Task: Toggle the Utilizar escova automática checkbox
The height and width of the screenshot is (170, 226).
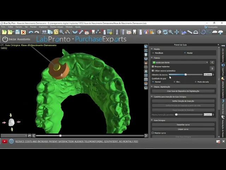Action: [x=153, y=71]
